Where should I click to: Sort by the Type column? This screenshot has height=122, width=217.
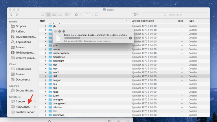click(198, 21)
